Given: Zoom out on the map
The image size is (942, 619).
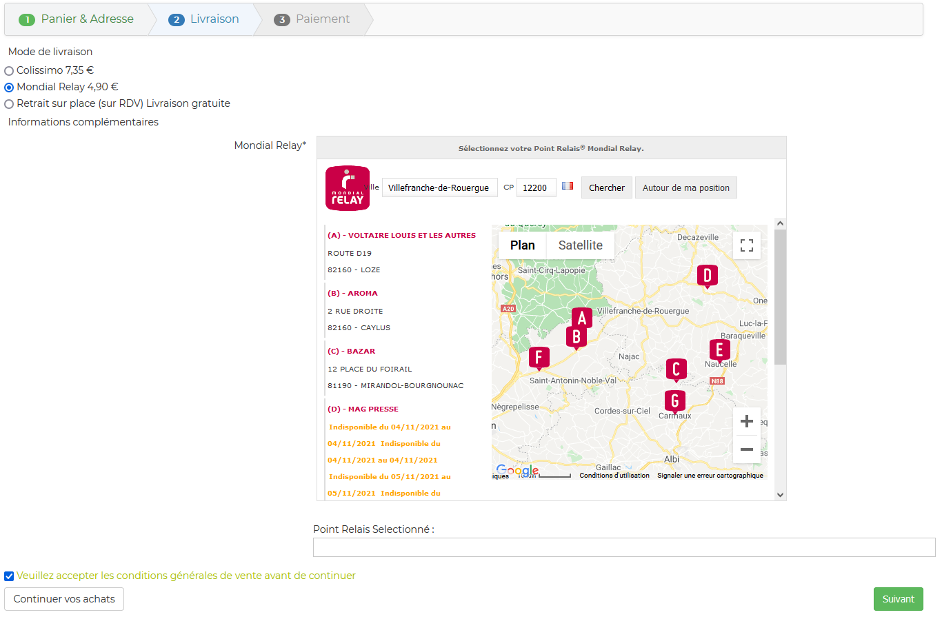Looking at the screenshot, I should click(x=746, y=449).
